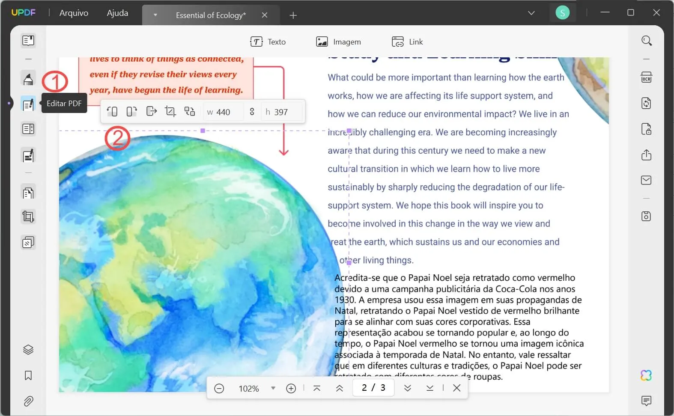Expand the tab list dropdown arrow
This screenshot has height=416, width=674.
[x=155, y=15]
